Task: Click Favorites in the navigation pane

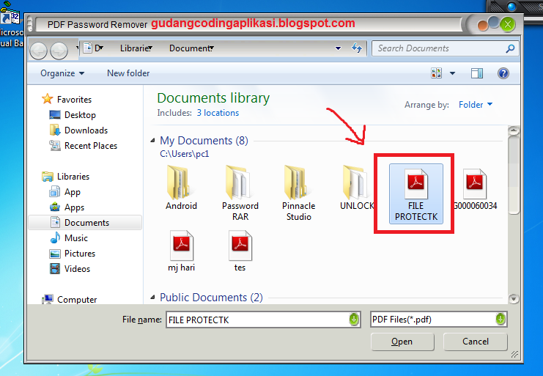Action: [74, 100]
